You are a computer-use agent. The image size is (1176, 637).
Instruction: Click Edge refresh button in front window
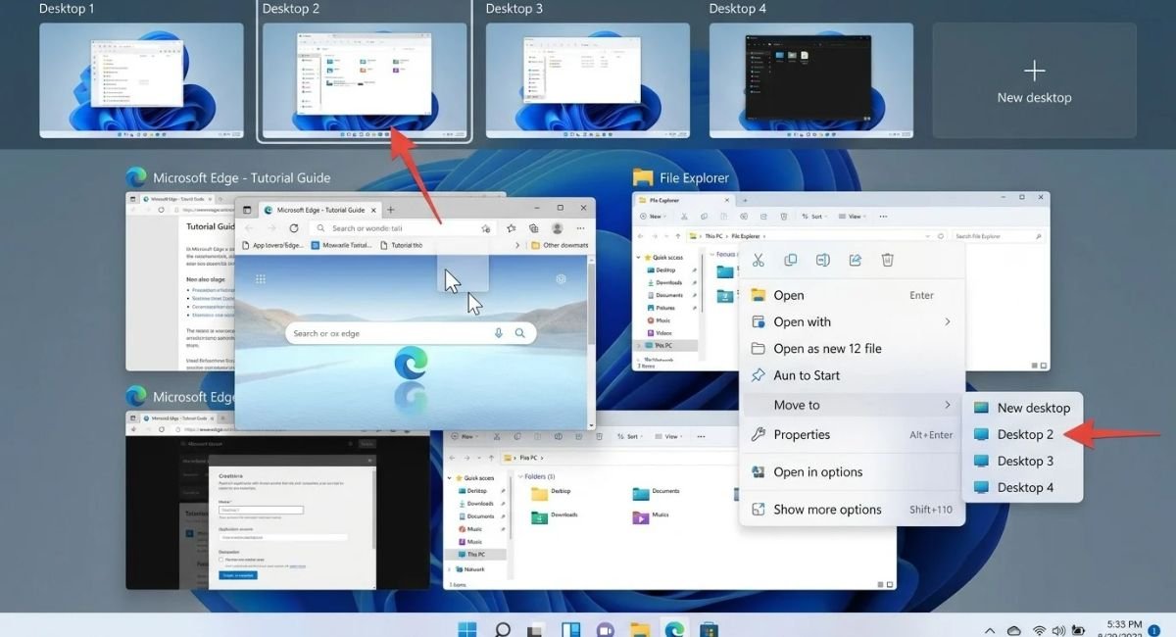pos(293,228)
